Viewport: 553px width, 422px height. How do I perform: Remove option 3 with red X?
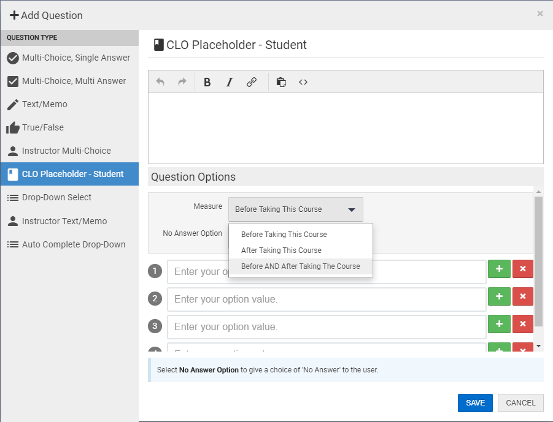tap(523, 324)
